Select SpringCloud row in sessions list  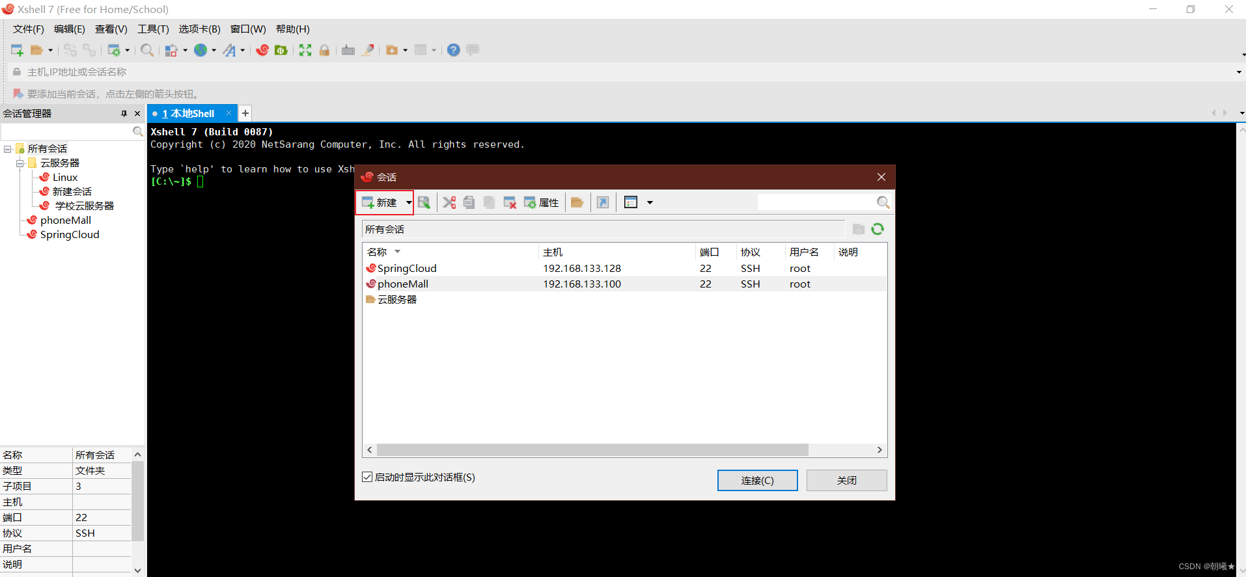pos(624,268)
